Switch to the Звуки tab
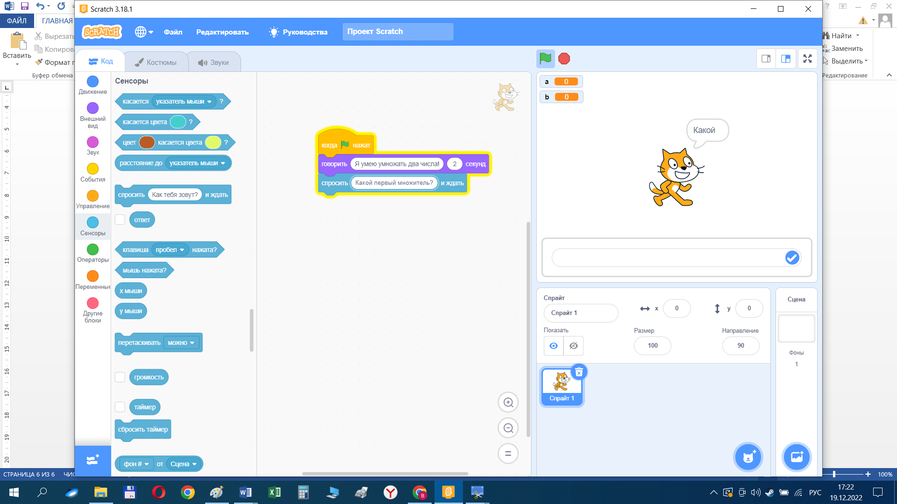 [214, 62]
